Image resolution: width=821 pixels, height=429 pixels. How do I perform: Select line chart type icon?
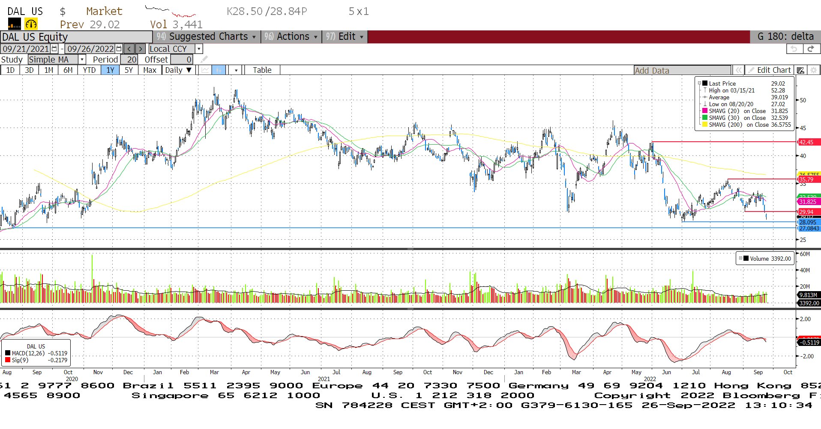point(206,70)
